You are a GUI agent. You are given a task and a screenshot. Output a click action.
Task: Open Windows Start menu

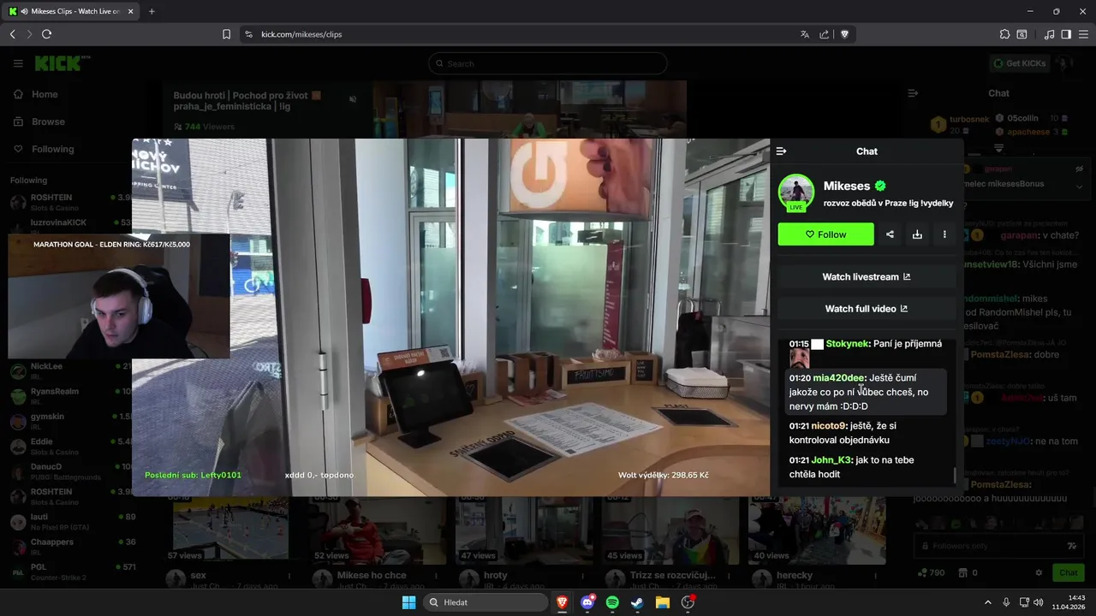pyautogui.click(x=408, y=602)
